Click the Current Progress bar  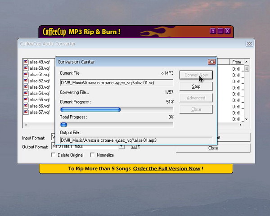(x=117, y=109)
